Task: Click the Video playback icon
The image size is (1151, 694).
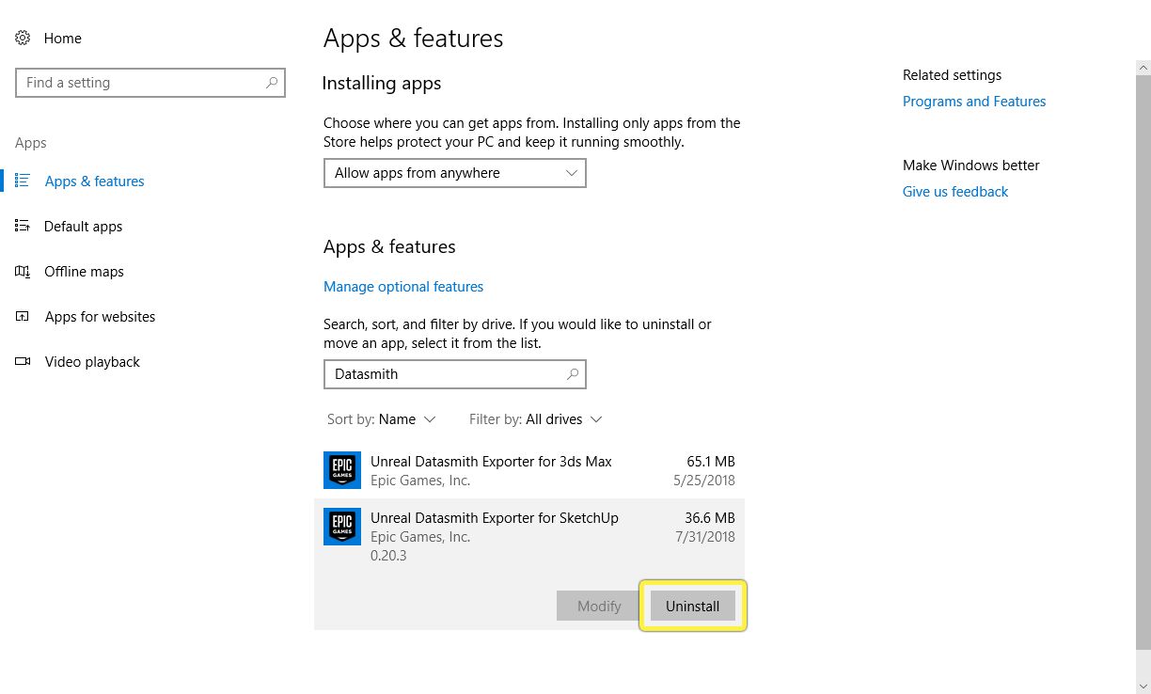Action: [23, 362]
